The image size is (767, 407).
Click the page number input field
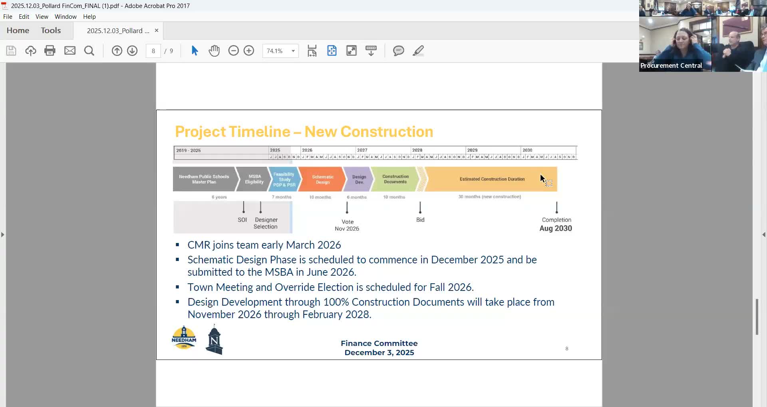click(x=153, y=51)
